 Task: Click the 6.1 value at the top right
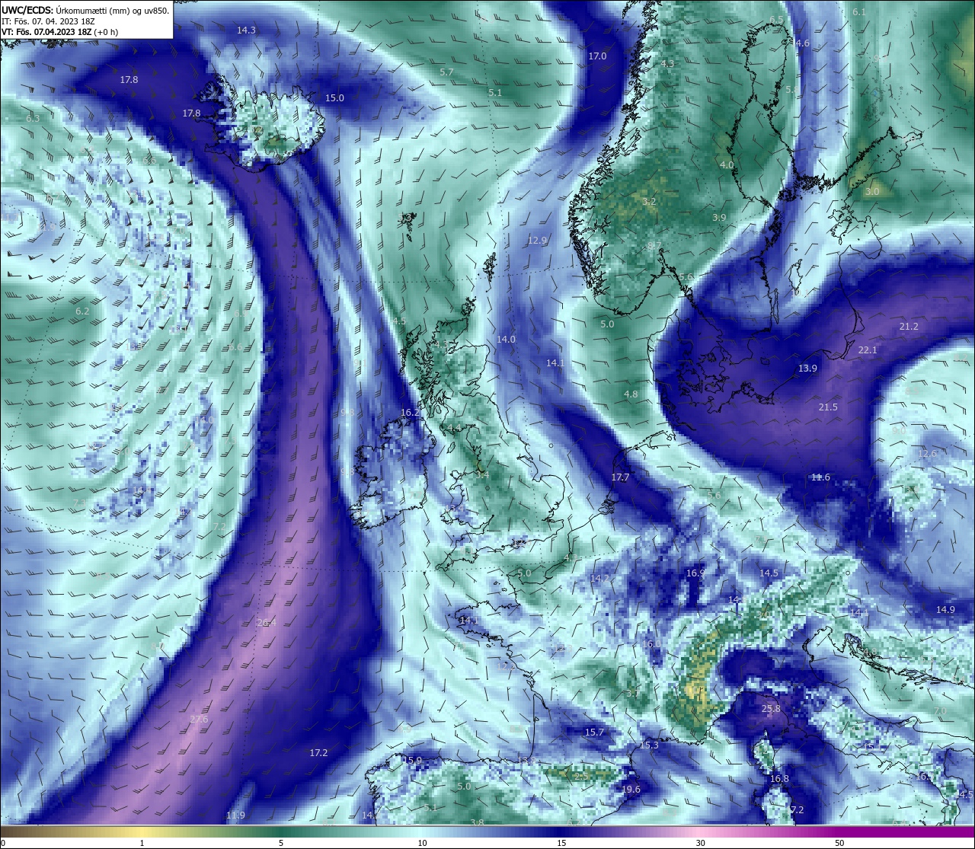point(859,12)
